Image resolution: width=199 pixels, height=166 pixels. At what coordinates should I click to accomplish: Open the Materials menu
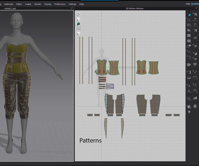coord(9,4)
